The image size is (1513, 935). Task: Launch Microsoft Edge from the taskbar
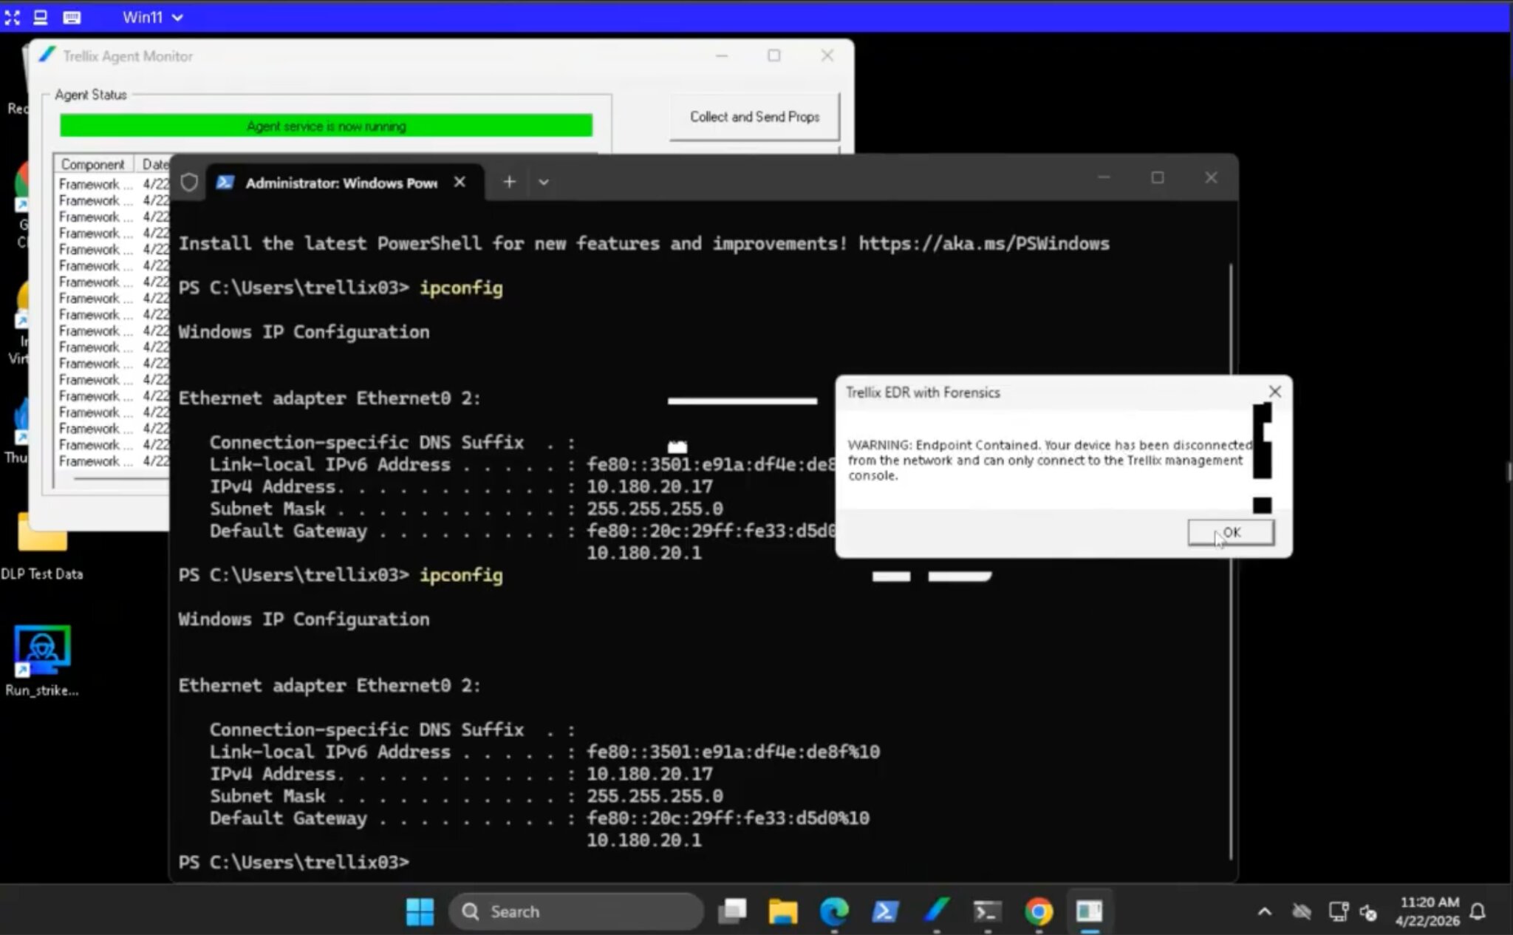(834, 911)
